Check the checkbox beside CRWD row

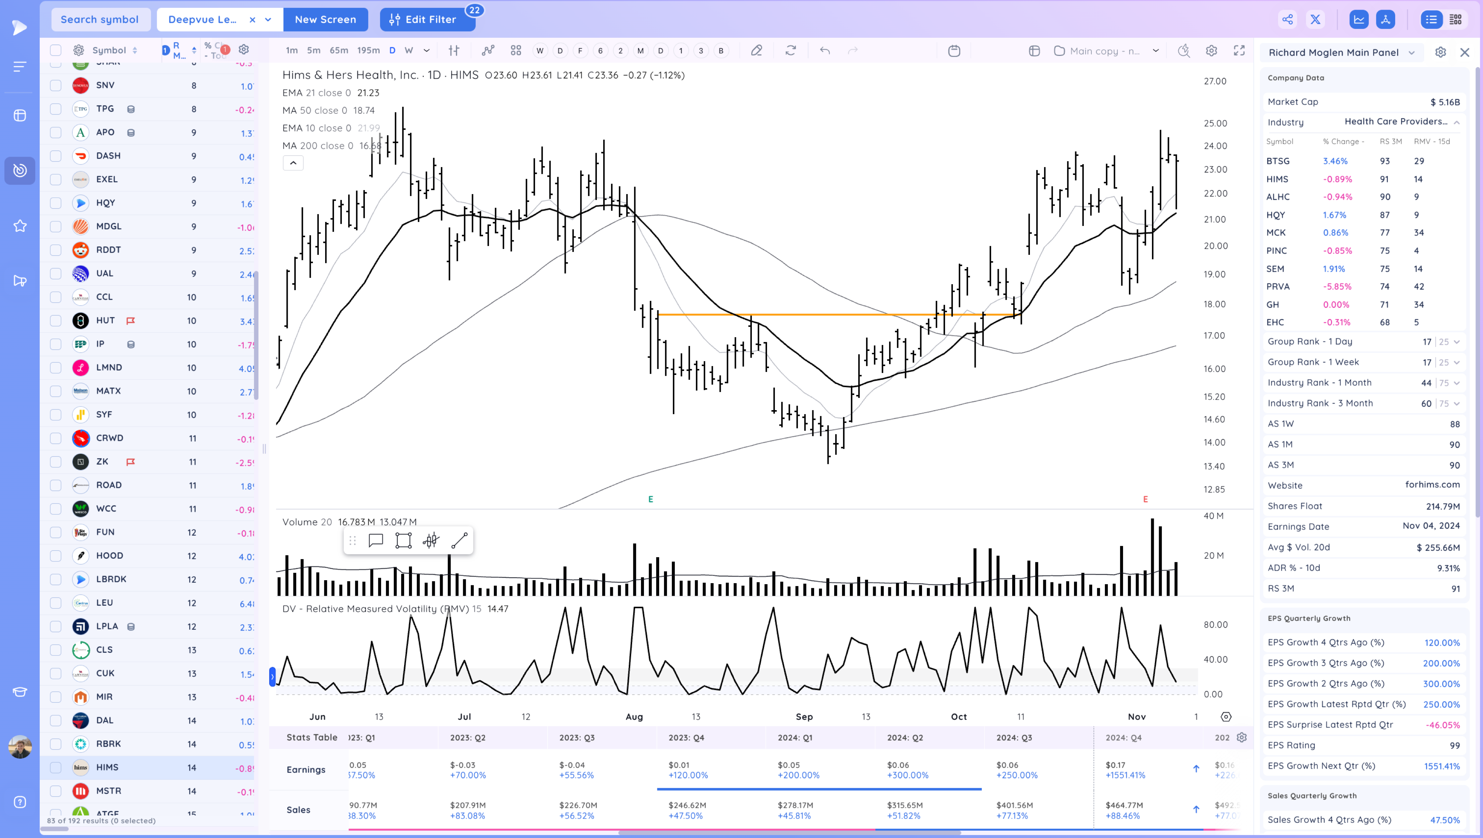pos(55,439)
